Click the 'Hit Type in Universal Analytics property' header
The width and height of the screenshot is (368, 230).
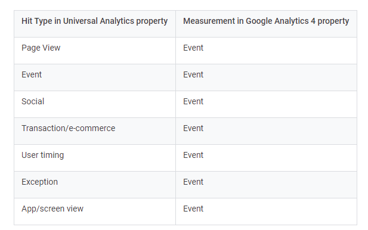point(95,24)
